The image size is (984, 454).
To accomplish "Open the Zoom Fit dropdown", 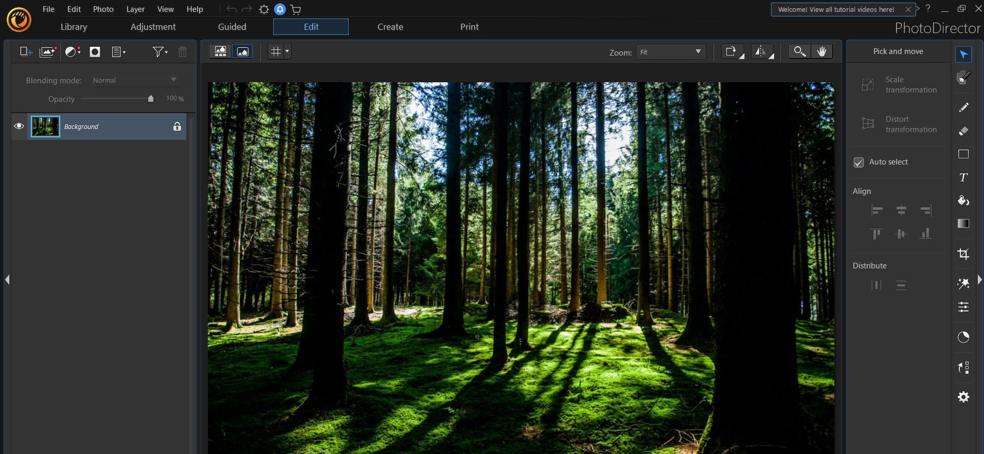I will [670, 52].
